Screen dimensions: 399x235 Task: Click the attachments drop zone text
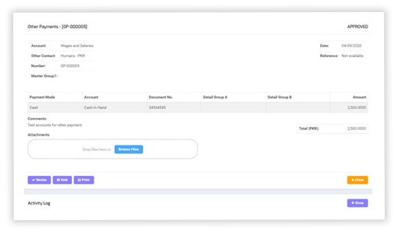pyautogui.click(x=96, y=149)
